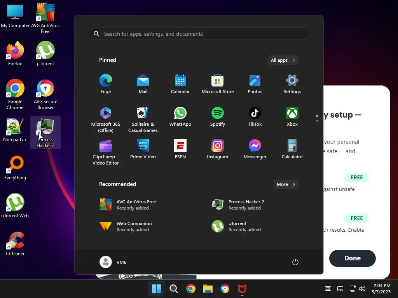
Task: Click the Windows Start taskbar button
Action: (156, 289)
